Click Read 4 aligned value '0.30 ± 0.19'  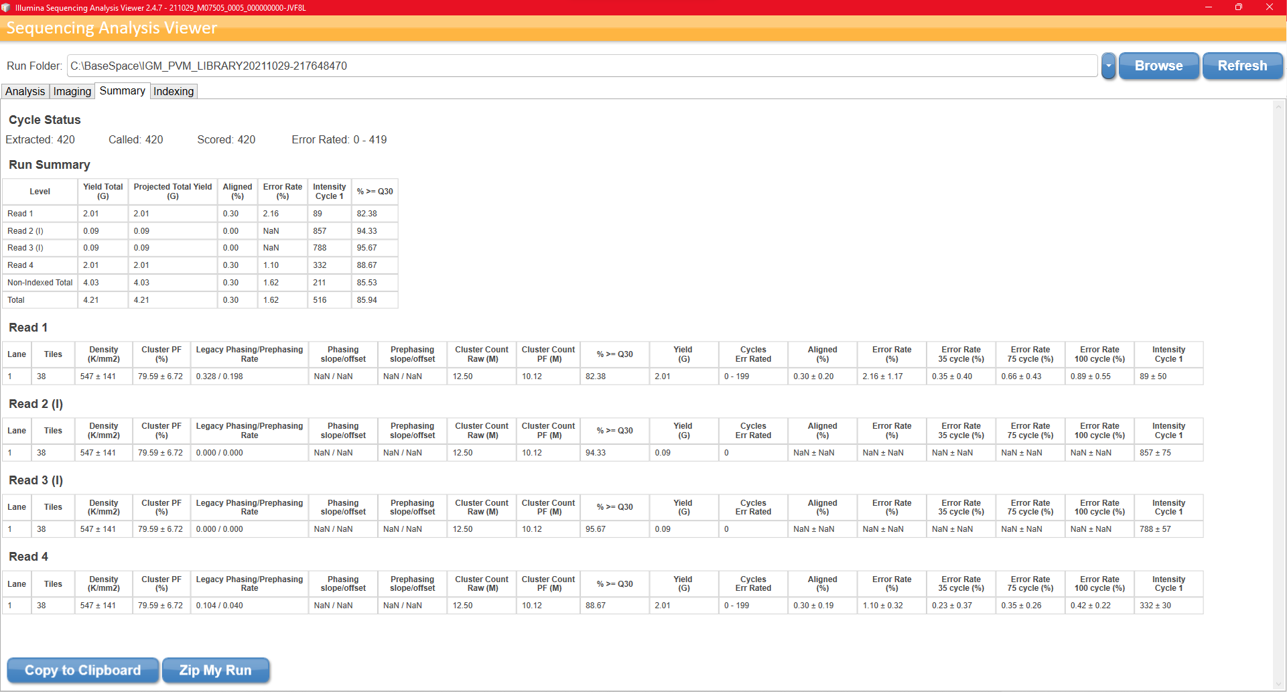click(813, 606)
